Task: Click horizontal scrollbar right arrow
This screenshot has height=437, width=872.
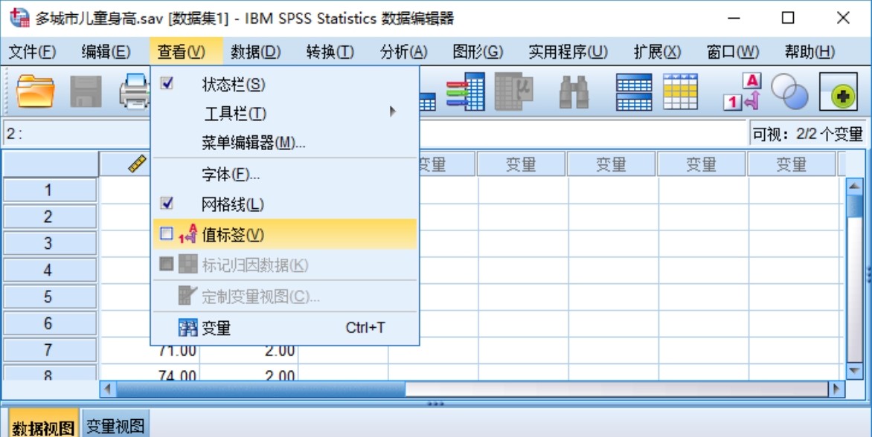Action: (x=836, y=389)
